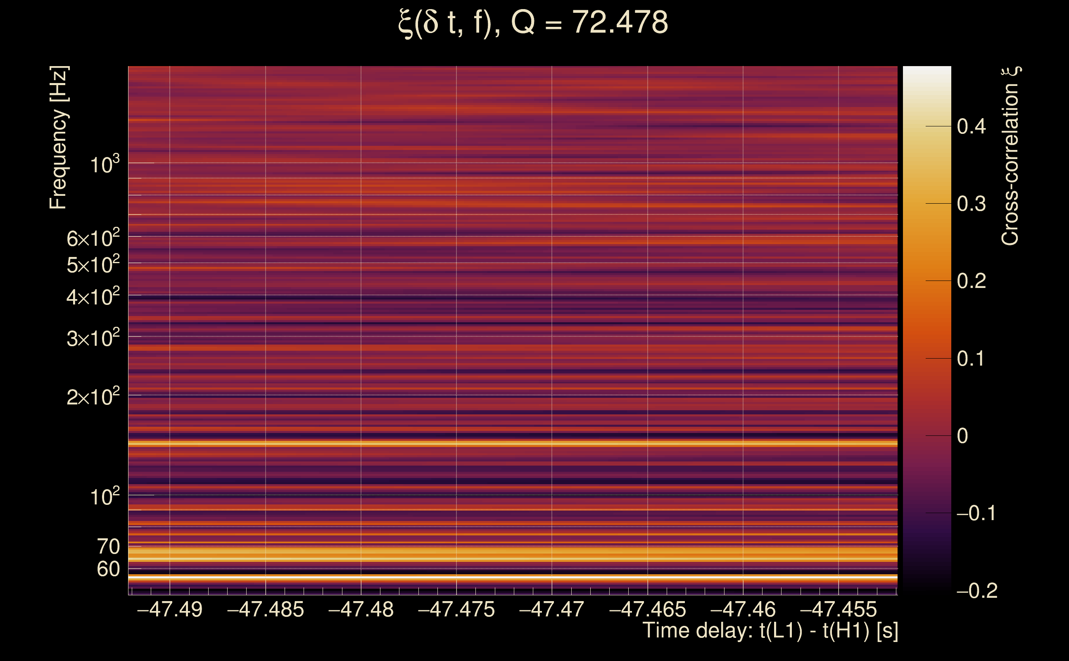This screenshot has width=1069, height=661.
Task: Click the -0.2 colorbar tick label
Action: tap(976, 591)
